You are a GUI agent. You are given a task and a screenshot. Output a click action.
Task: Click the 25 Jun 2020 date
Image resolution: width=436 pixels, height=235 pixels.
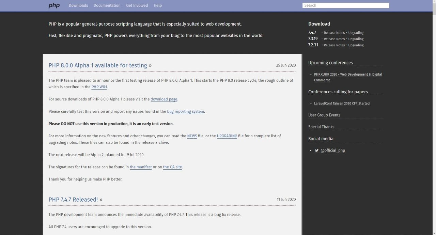coord(286,65)
